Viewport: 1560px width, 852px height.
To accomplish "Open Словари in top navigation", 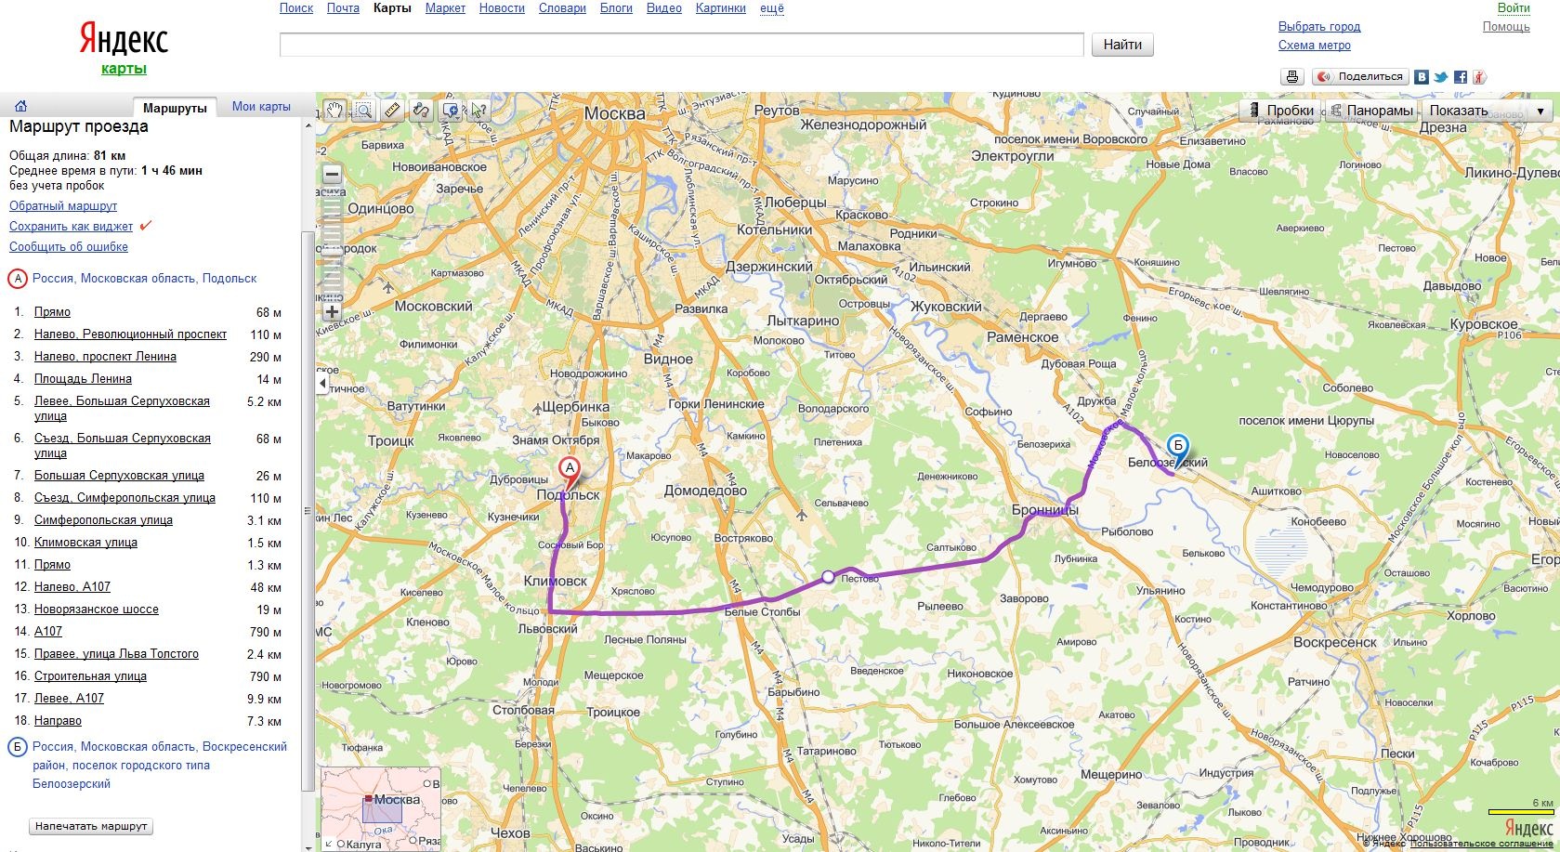I will (x=562, y=8).
